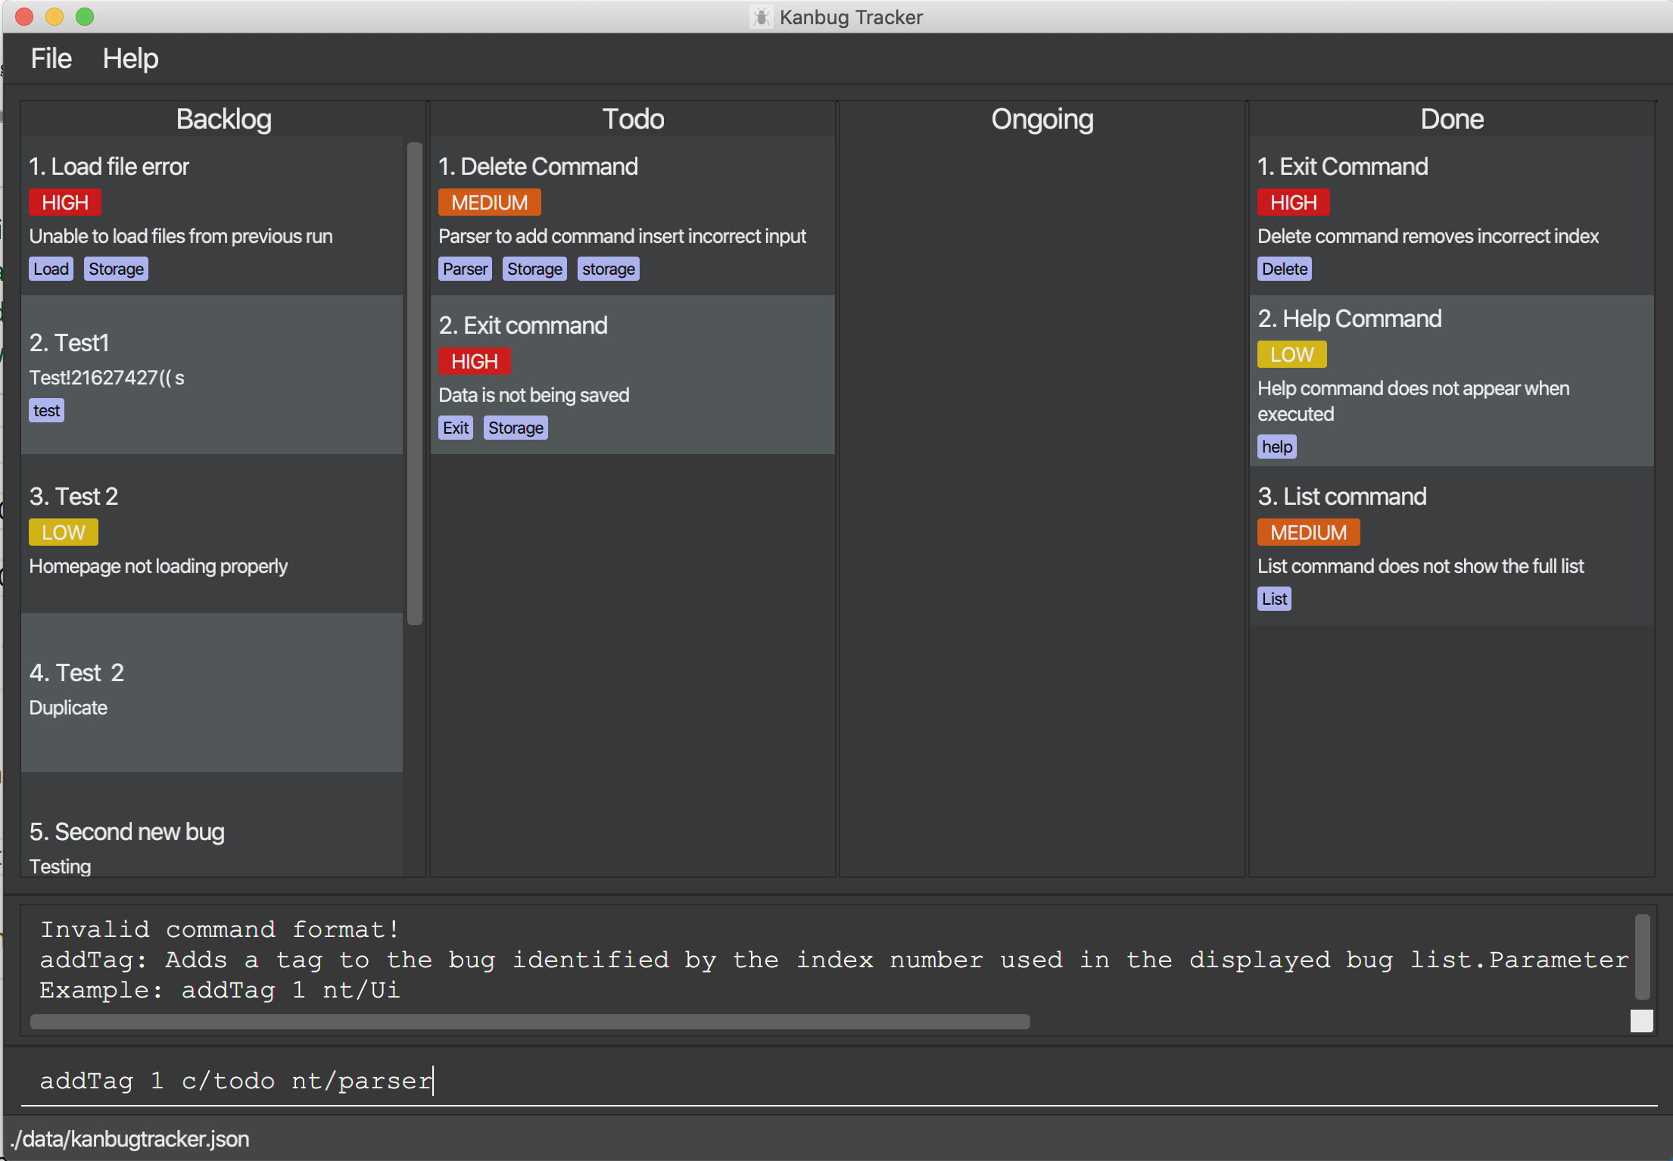
Task: Click the Backlog column header
Action: click(224, 119)
